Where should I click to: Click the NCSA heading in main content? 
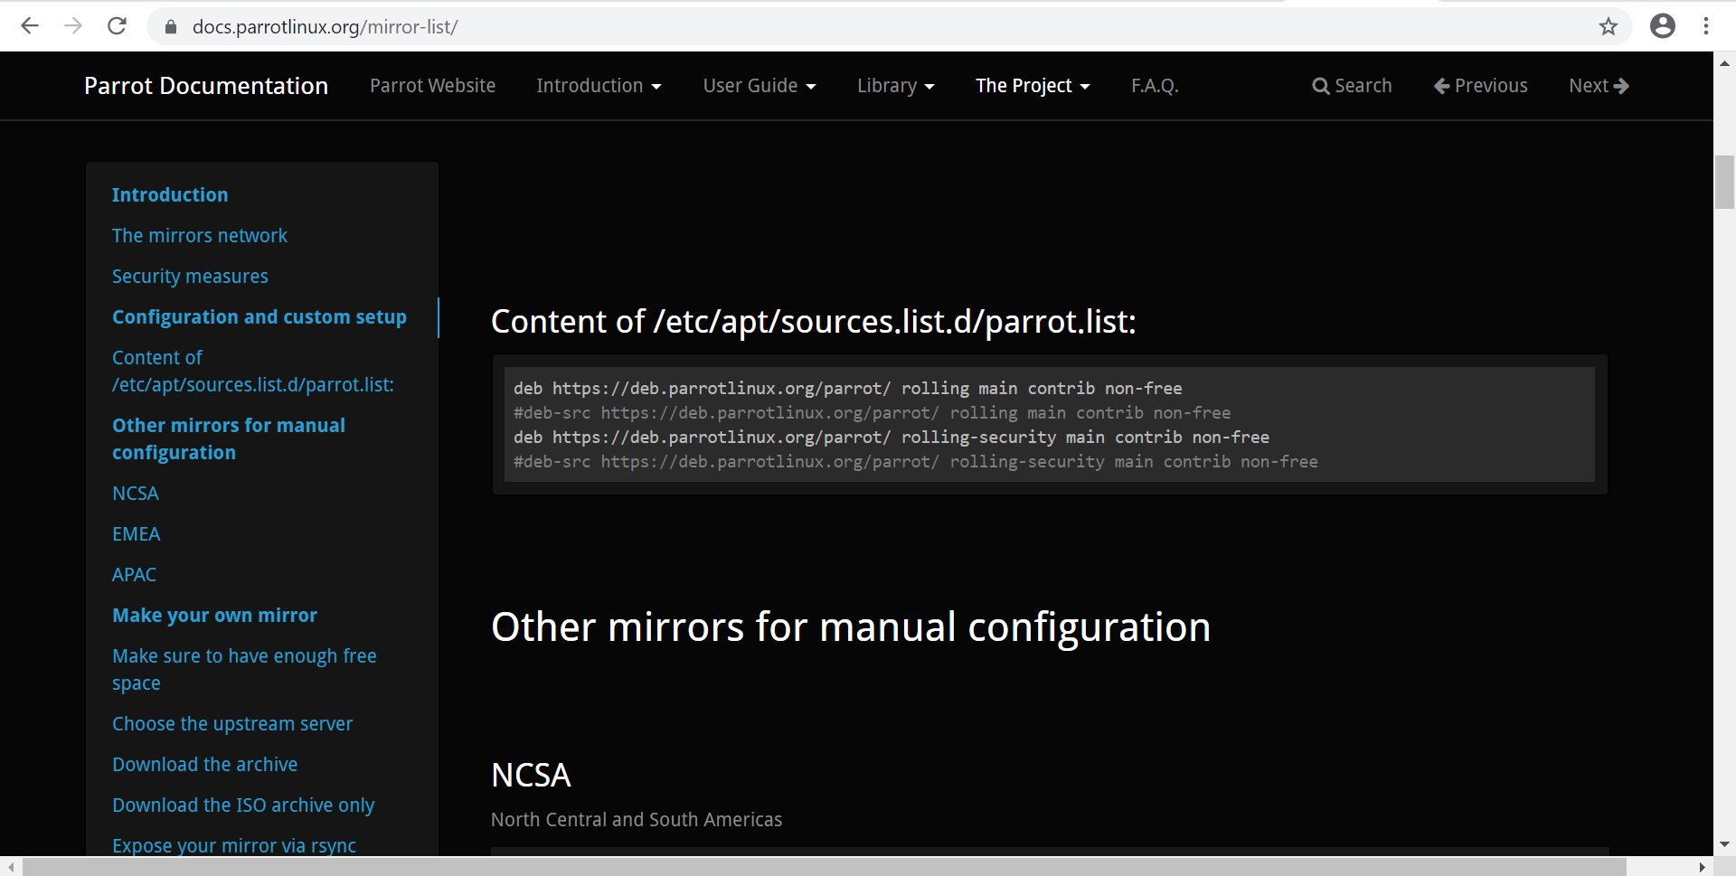(x=531, y=776)
